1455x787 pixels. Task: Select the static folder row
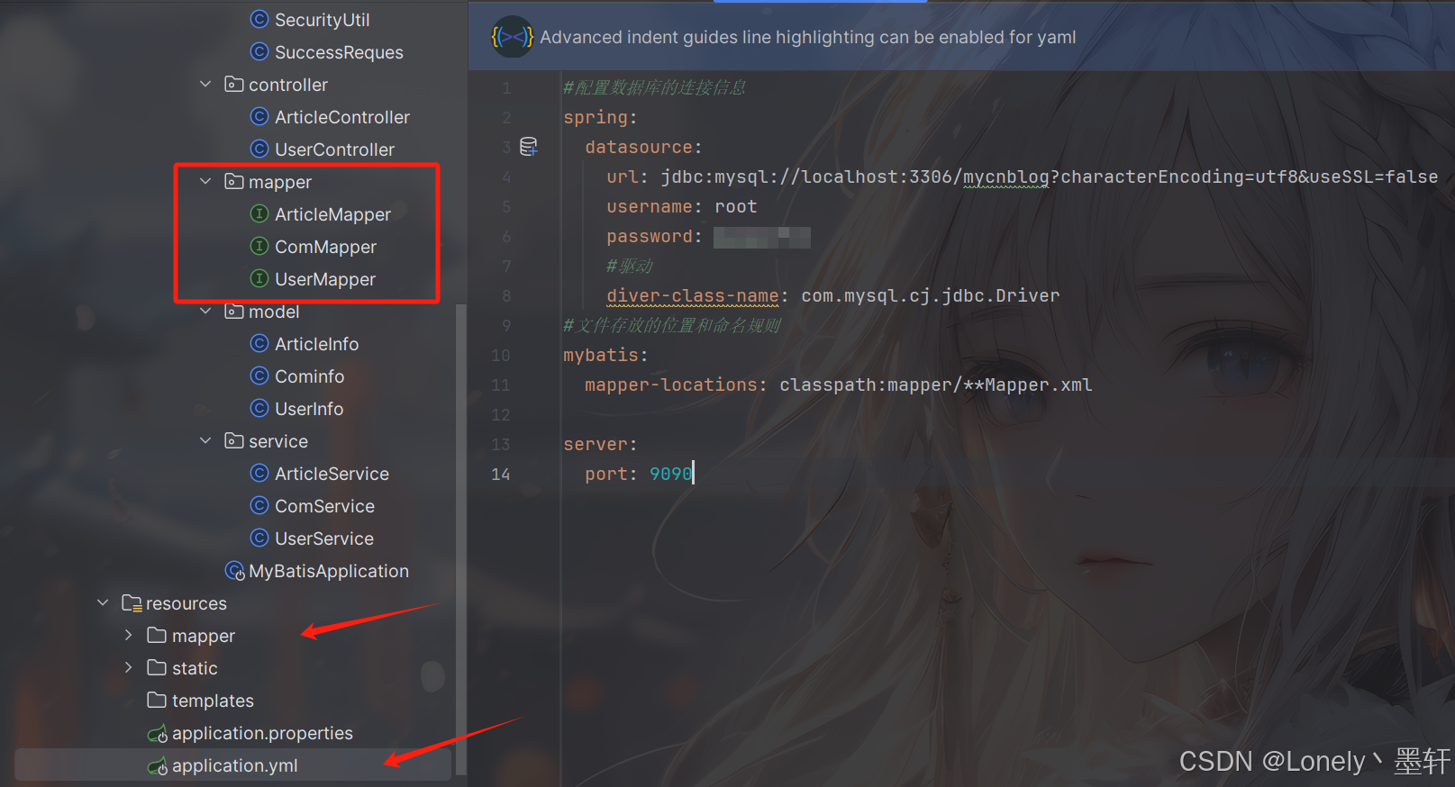pyautogui.click(x=232, y=668)
